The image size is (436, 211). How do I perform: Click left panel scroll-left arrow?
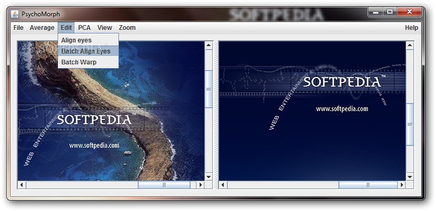click(22, 185)
